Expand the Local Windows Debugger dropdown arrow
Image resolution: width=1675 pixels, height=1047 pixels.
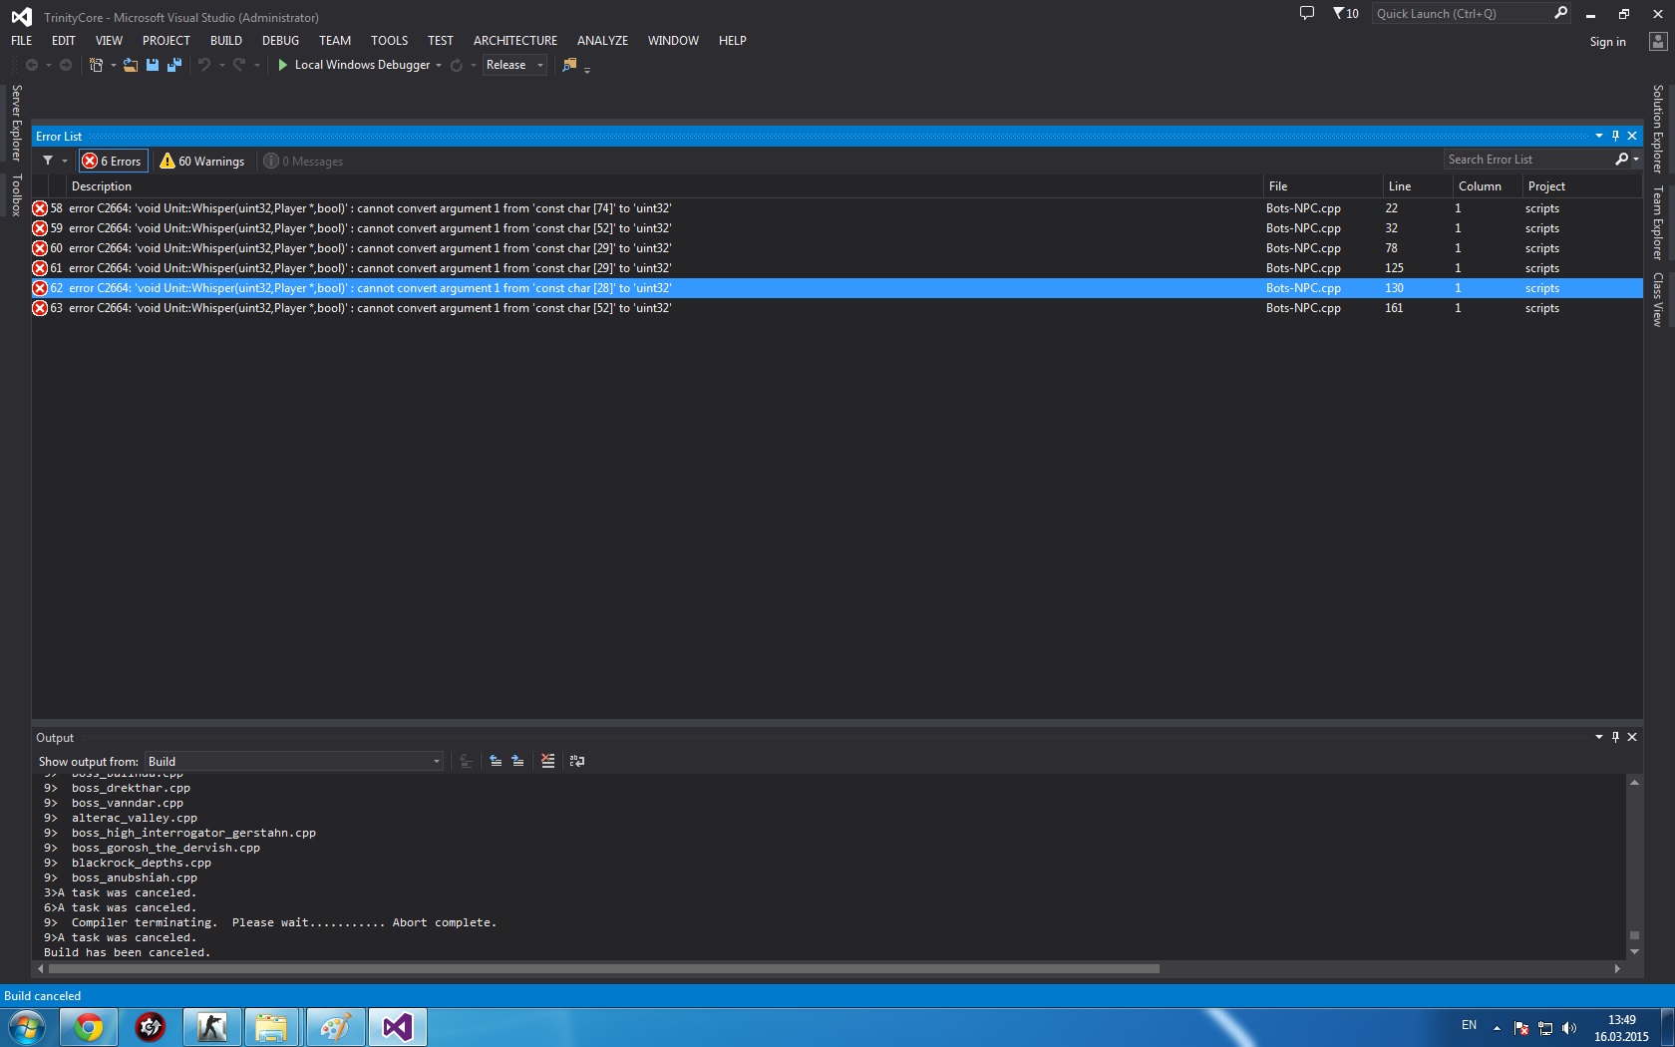[x=439, y=65]
